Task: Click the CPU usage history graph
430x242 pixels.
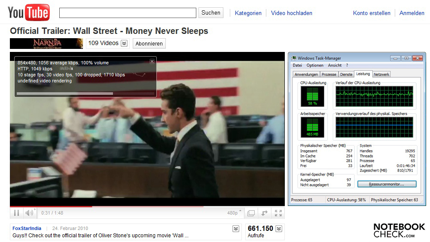Action: [374, 96]
